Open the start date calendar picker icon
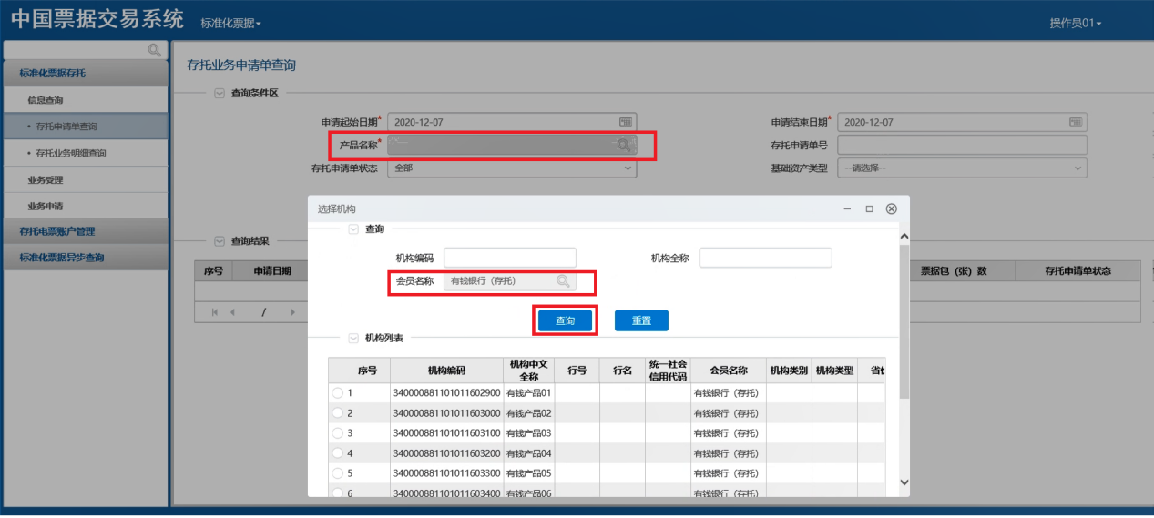1154x518 pixels. [626, 122]
